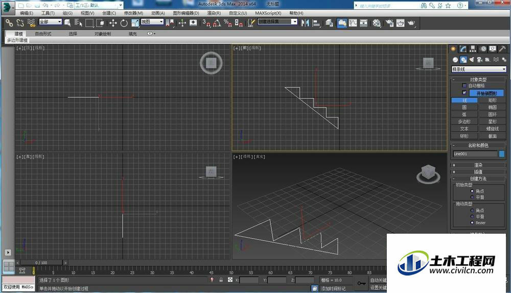The width and height of the screenshot is (511, 293).
Task: Open the Curve Editor
Action: tap(353, 23)
